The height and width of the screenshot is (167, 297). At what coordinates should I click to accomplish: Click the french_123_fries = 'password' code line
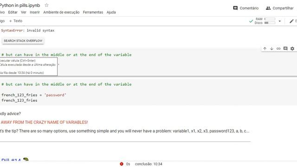pyautogui.click(x=34, y=95)
